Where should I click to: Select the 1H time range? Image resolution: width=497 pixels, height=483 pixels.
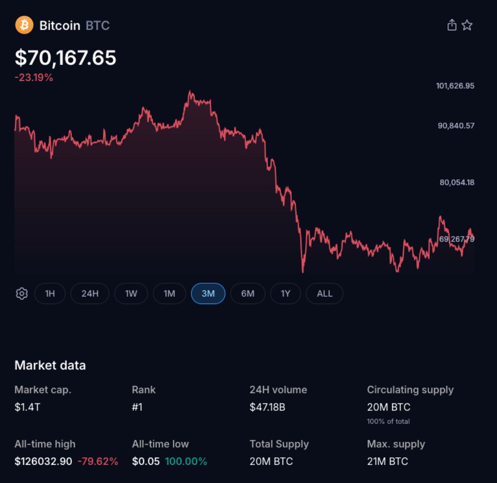[50, 293]
